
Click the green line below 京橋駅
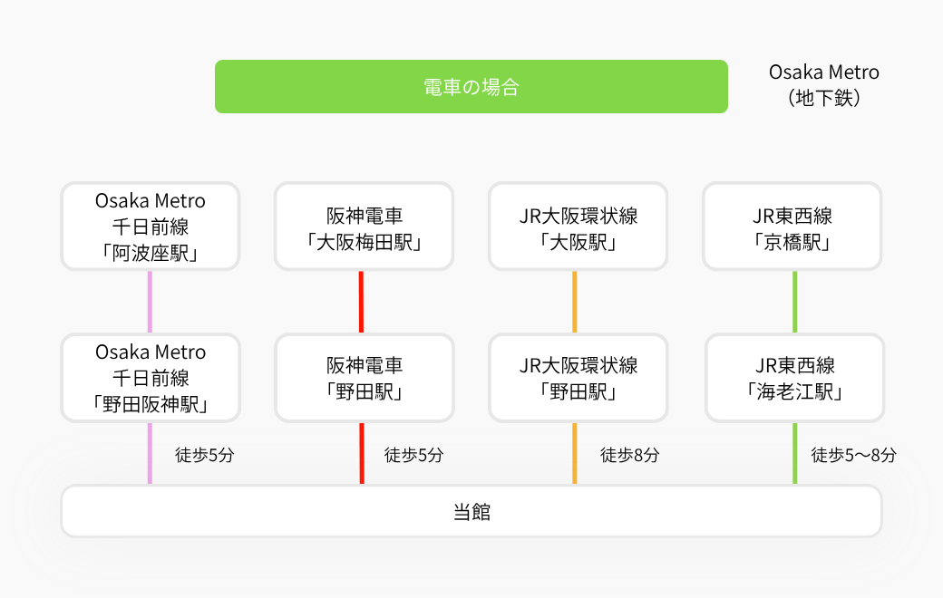coord(794,302)
